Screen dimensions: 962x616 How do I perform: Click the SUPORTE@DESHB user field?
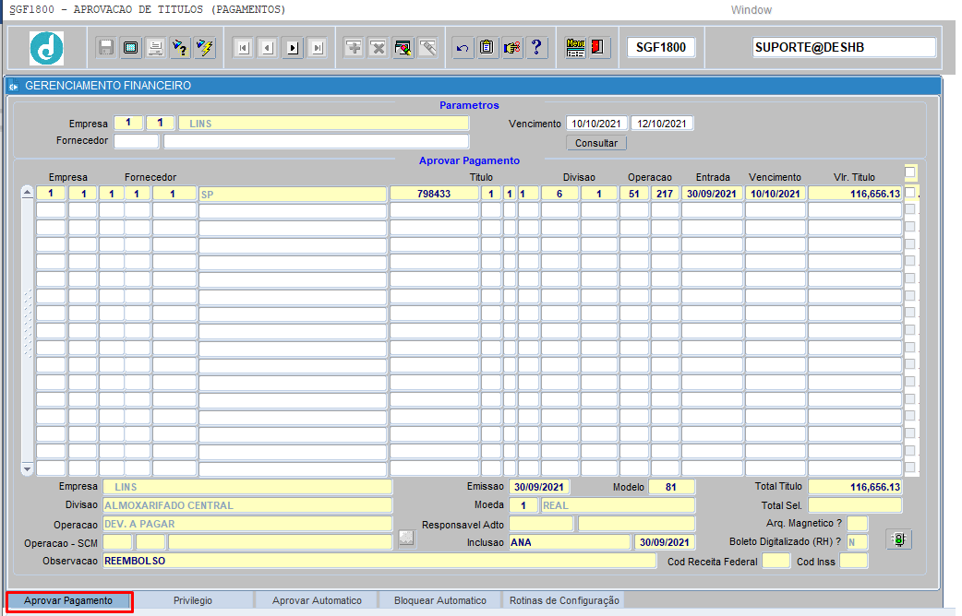[x=844, y=48]
